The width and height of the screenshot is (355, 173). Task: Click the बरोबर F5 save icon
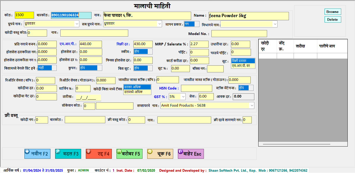pos(119,152)
